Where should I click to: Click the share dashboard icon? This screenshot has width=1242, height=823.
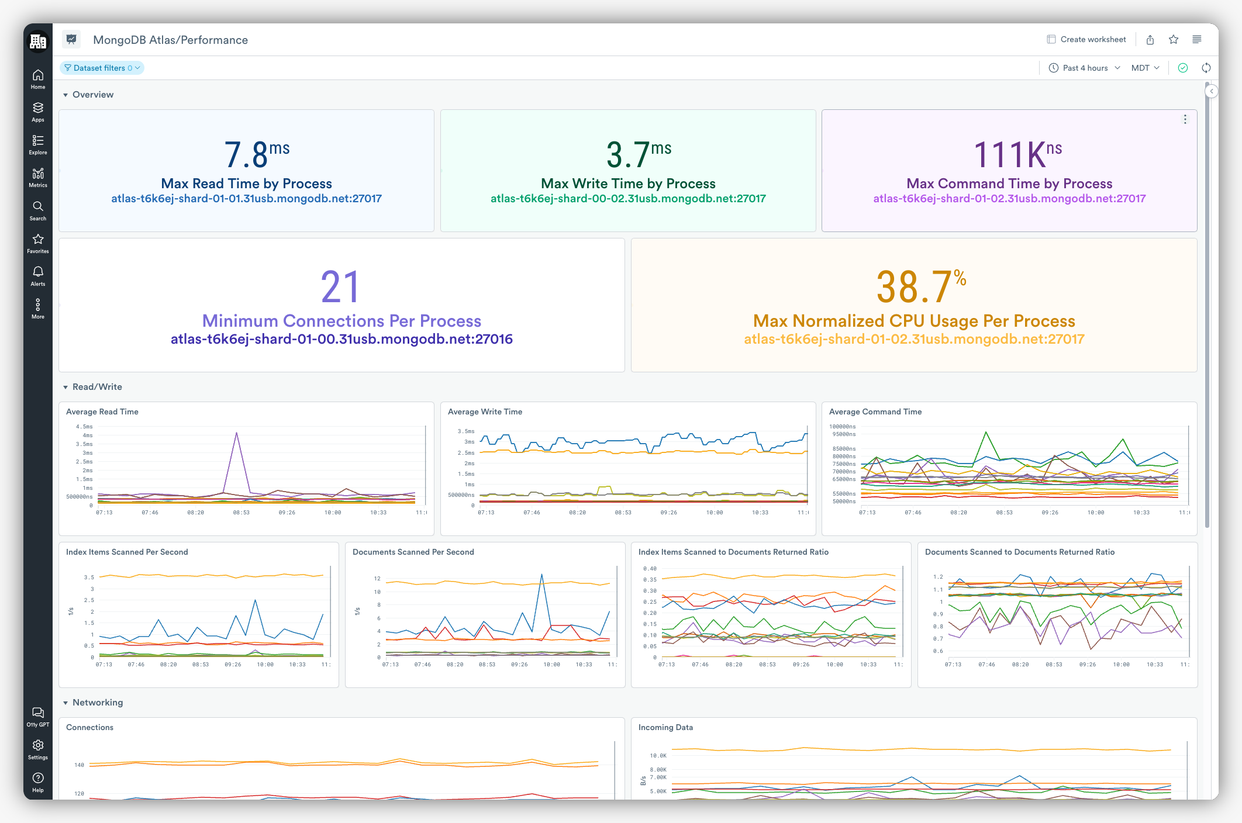click(1150, 39)
